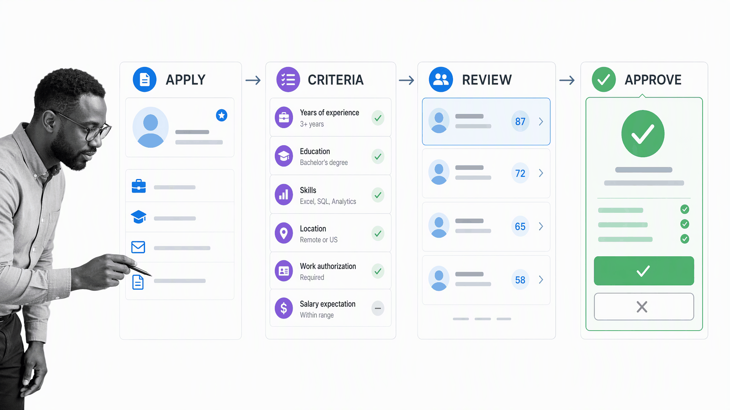The width and height of the screenshot is (730, 410).
Task: Toggle the Salary expectation dash indicator
Action: pos(378,308)
